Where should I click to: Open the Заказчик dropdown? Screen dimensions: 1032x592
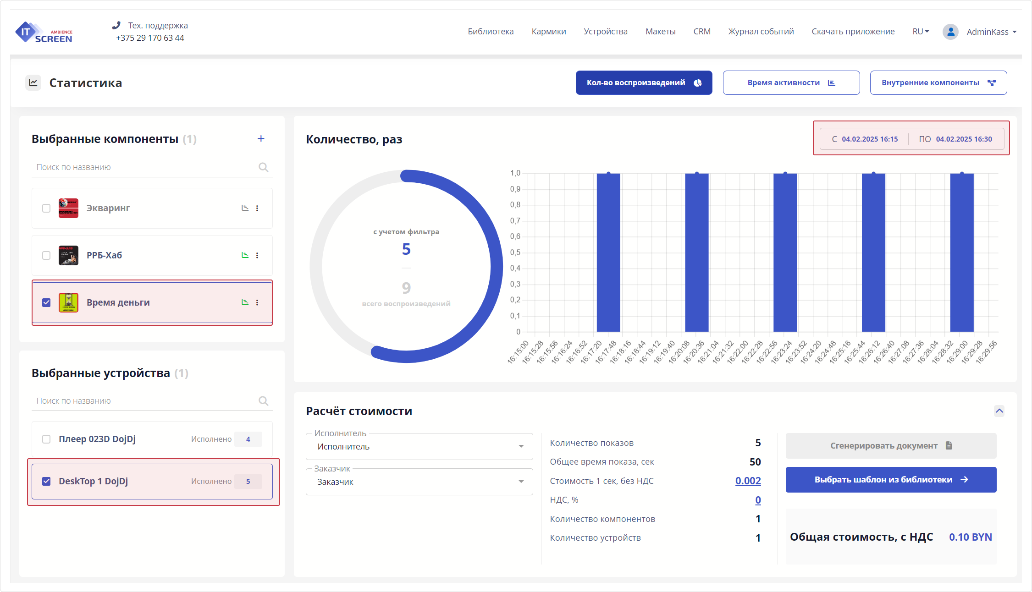(419, 482)
